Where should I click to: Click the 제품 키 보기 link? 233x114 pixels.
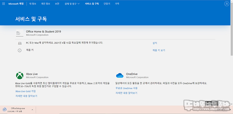[159, 50]
